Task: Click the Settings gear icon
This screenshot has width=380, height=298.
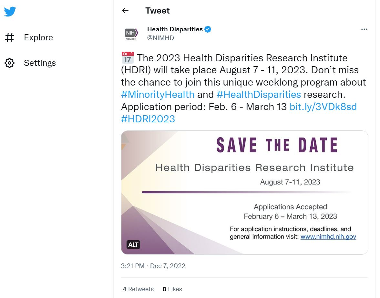Action: [10, 63]
